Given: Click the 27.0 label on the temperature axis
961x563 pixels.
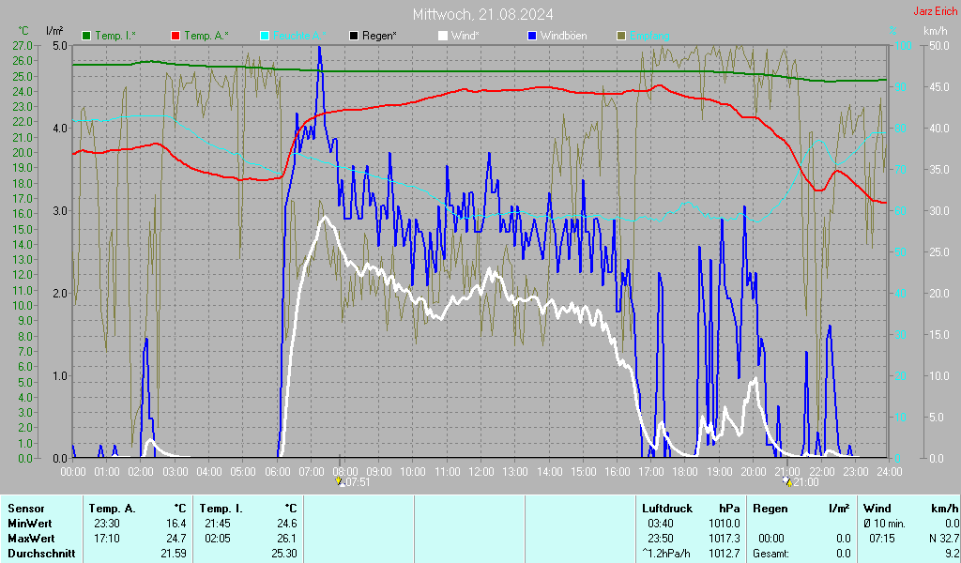Looking at the screenshot, I should pyautogui.click(x=23, y=46).
